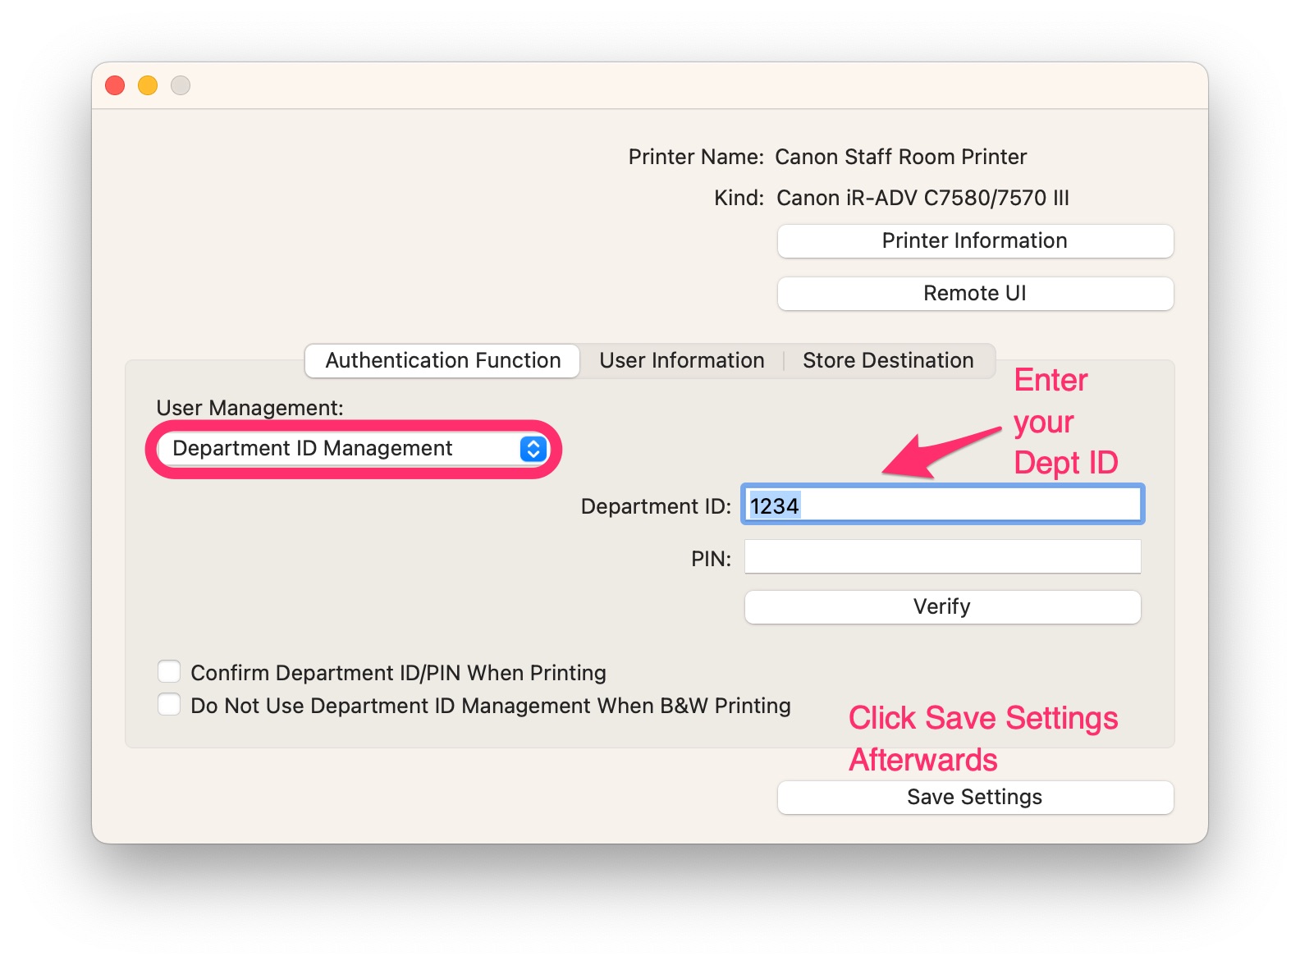The height and width of the screenshot is (965, 1300).
Task: Click the Save Settings button
Action: [x=975, y=798]
